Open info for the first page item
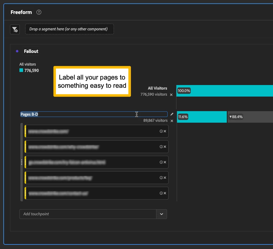The height and width of the screenshot is (249, 273). click(161, 131)
